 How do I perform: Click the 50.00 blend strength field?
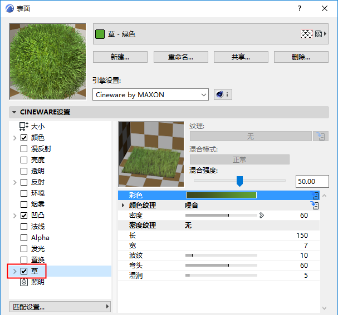click(312, 181)
